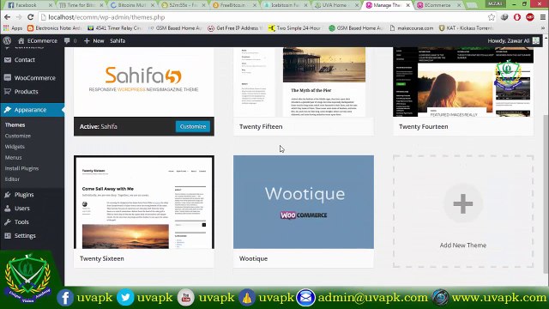Click the page vertical scrollbar
The height and width of the screenshot is (309, 549).
pyautogui.click(x=546, y=195)
